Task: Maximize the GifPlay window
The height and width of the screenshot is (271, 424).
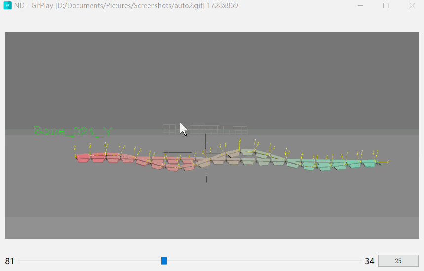Action: click(x=386, y=6)
